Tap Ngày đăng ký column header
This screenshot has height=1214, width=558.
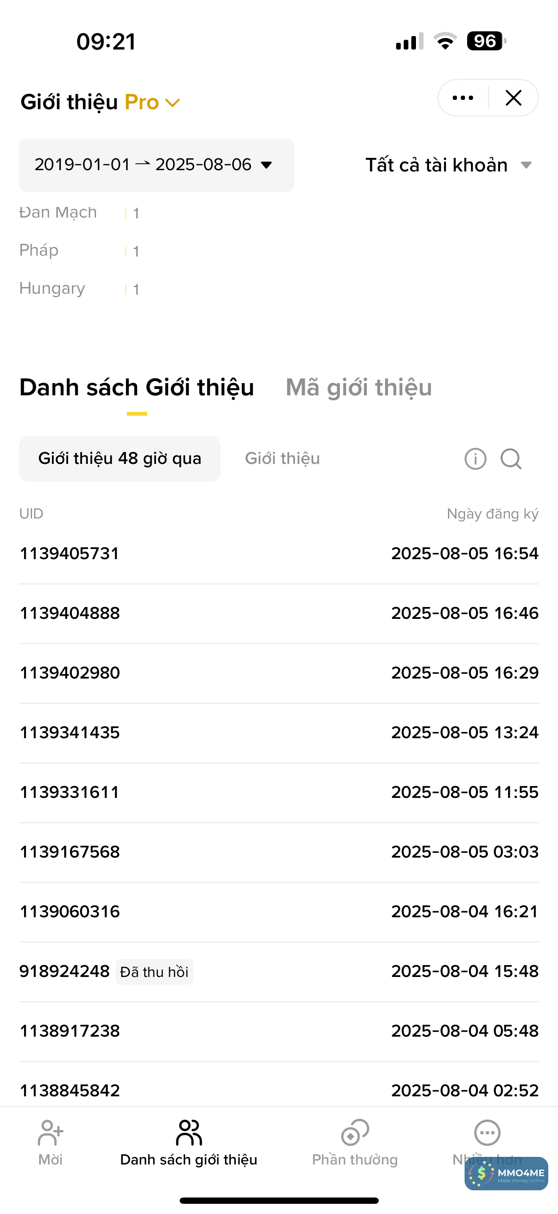pos(492,514)
